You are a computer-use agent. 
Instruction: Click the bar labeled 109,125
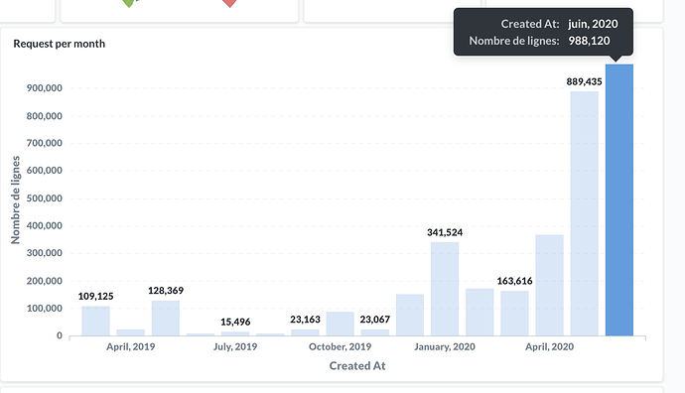[95, 321]
